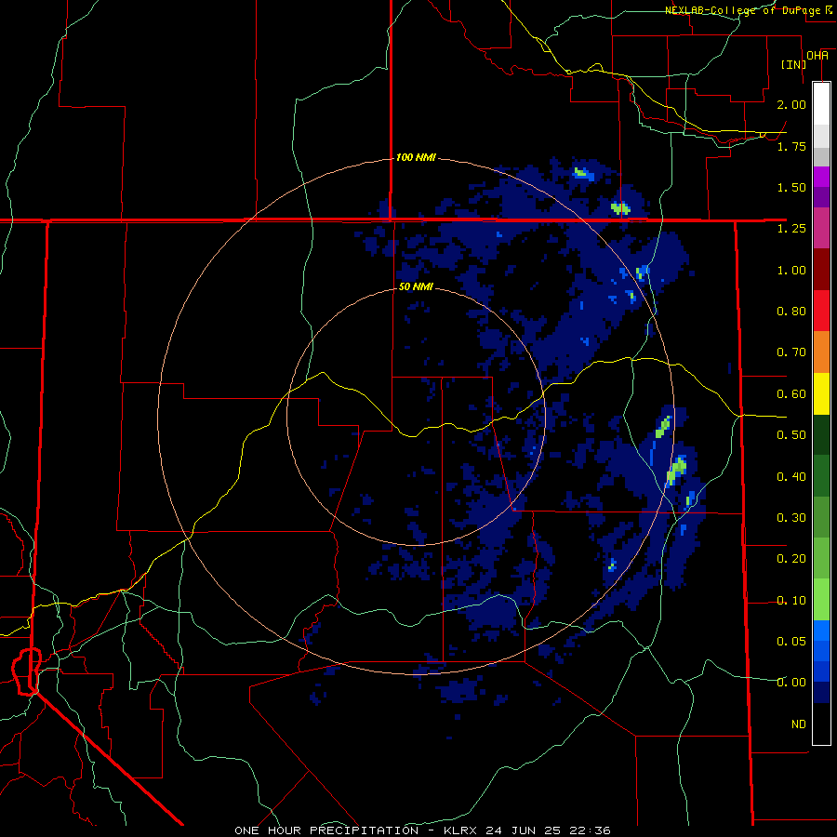Viewport: 837px width, 837px height.
Task: Select the 0.20 scale value
Action: (x=791, y=559)
